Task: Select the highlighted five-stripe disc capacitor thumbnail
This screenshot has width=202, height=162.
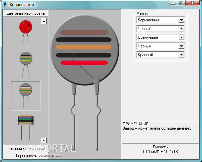Action: [26, 96]
